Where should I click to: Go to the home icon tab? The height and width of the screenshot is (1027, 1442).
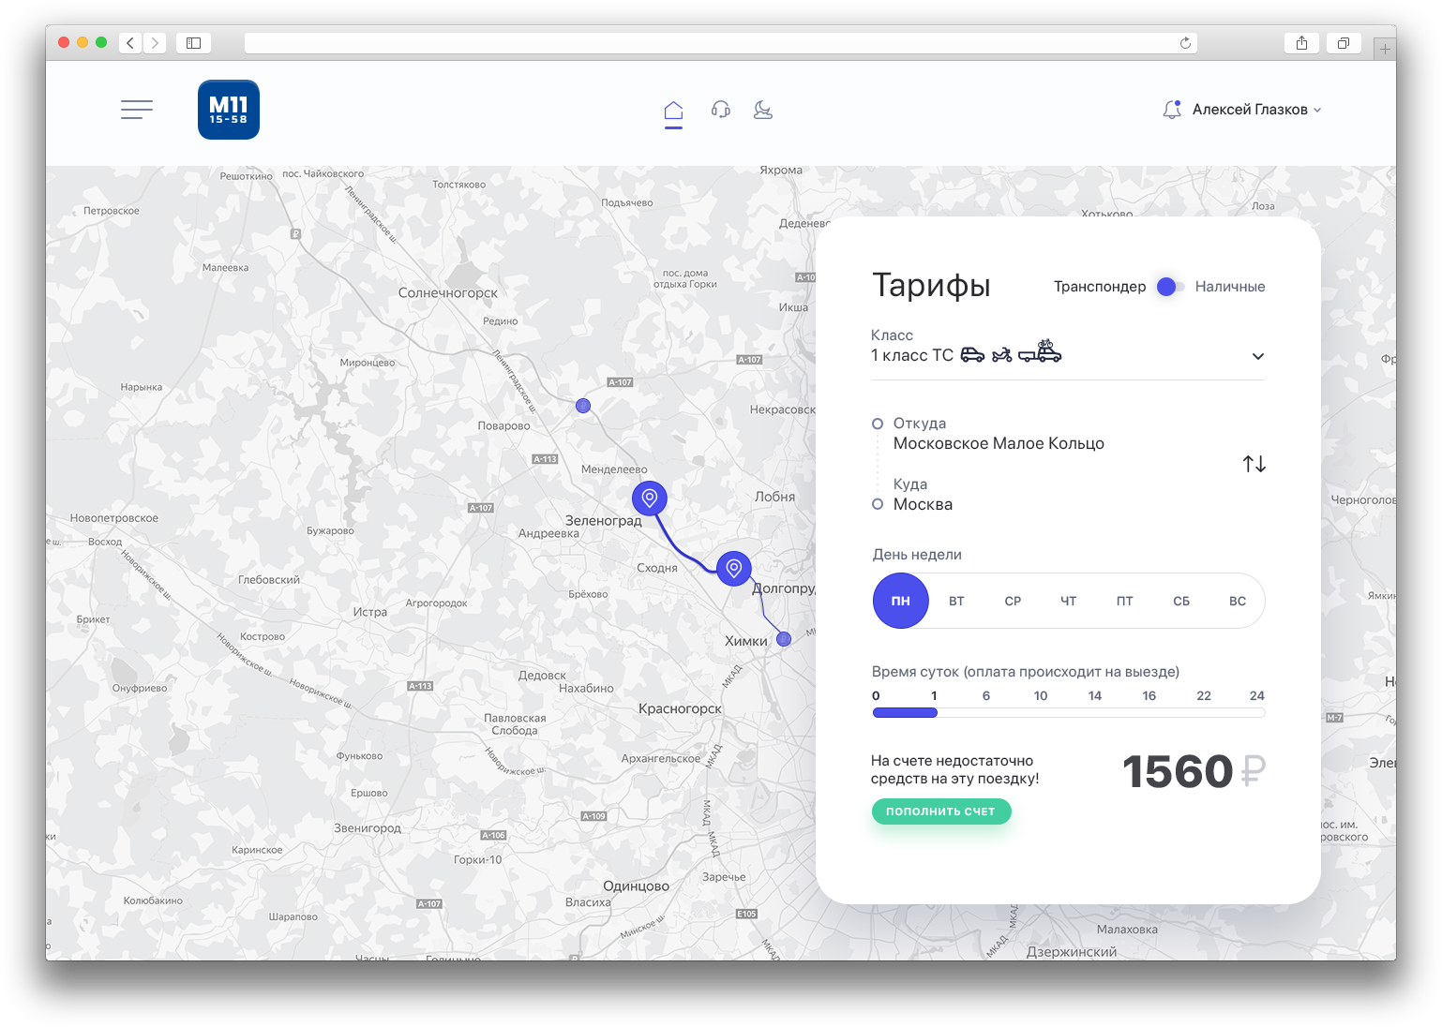pos(673,112)
